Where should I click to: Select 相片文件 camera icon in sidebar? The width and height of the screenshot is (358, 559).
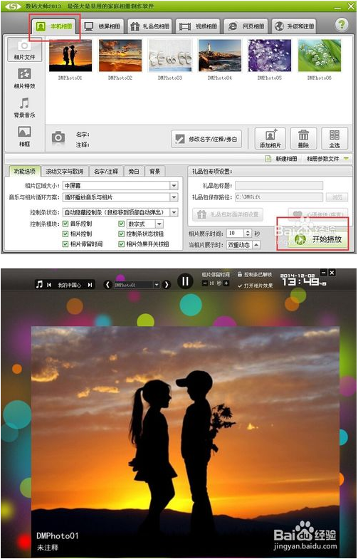[24, 50]
